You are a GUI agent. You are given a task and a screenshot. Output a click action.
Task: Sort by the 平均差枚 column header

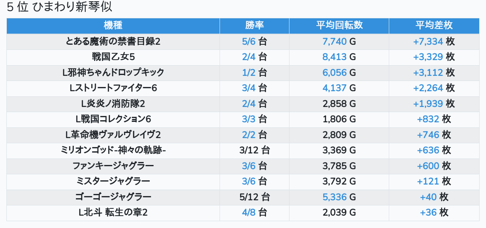[x=434, y=26]
